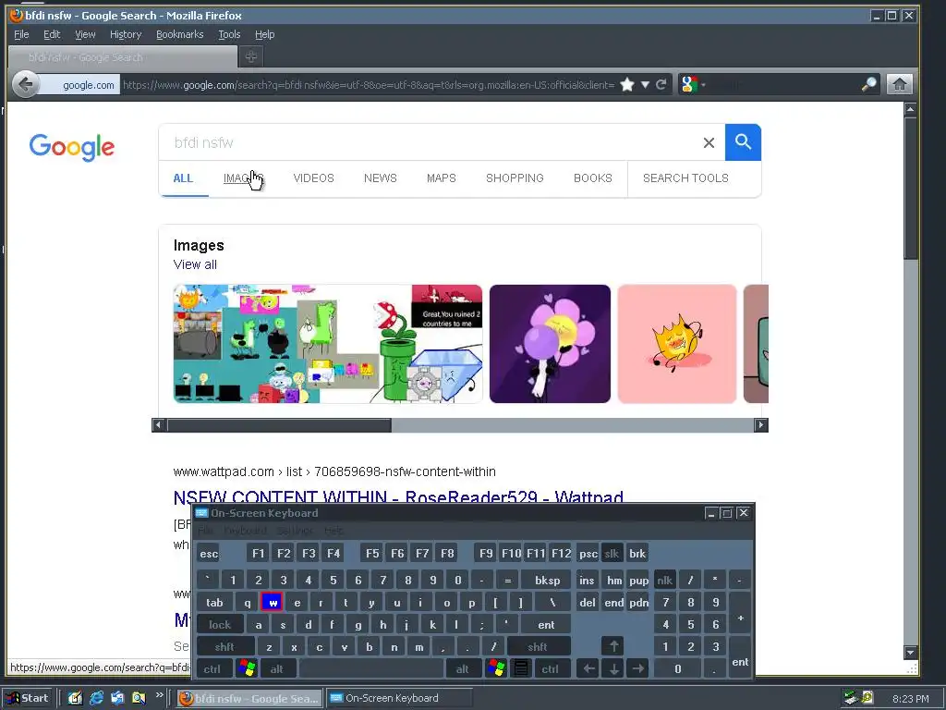Click the esc key on On-Screen Keyboard
Image resolution: width=946 pixels, height=710 pixels.
pos(209,554)
